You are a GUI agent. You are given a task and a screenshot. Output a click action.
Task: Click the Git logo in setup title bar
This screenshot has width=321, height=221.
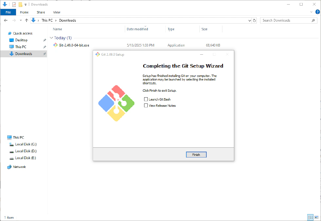click(x=97, y=54)
